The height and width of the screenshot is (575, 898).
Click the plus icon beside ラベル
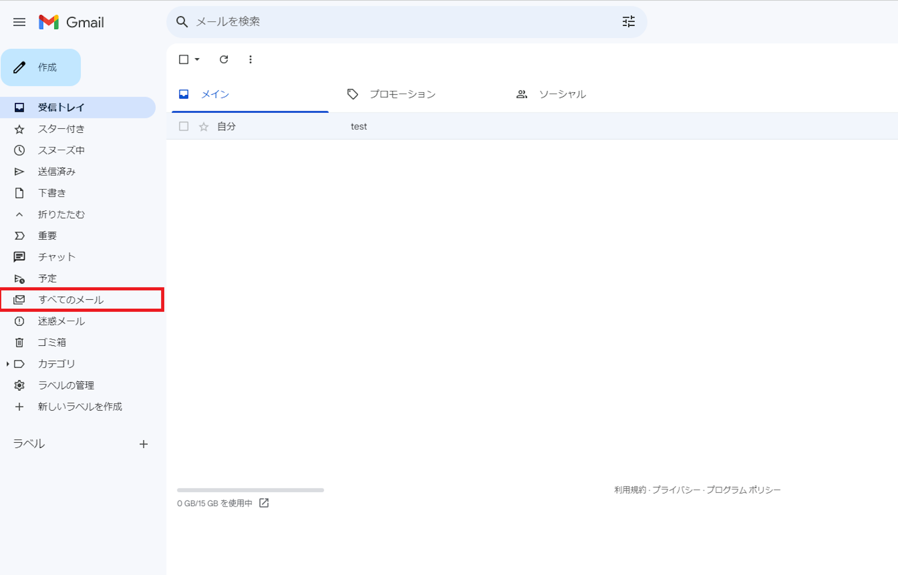pos(143,444)
